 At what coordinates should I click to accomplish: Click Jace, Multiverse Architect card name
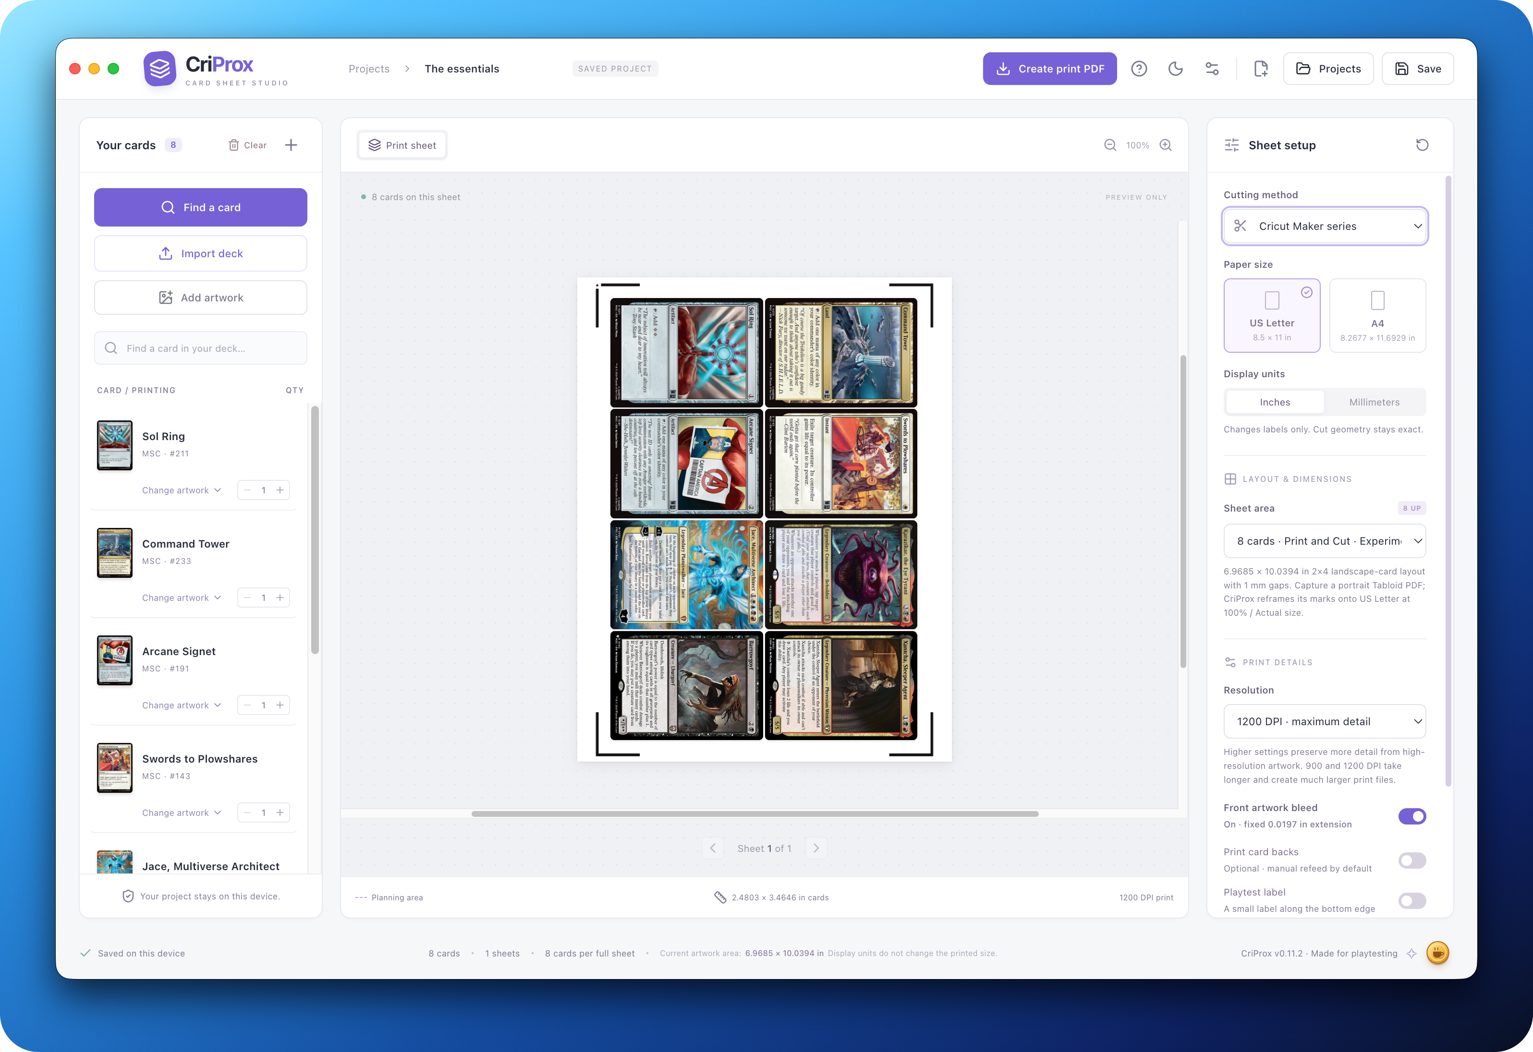coord(210,866)
